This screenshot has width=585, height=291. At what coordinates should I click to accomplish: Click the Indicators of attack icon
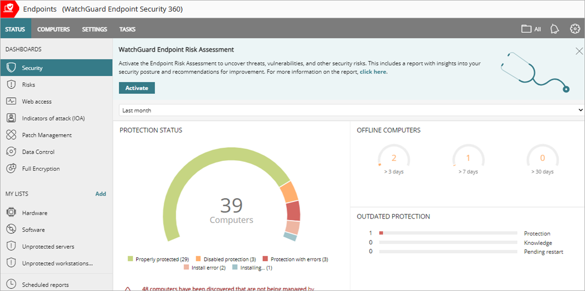point(11,118)
